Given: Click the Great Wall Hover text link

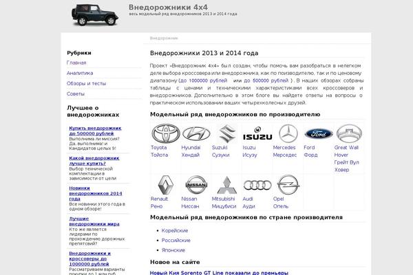Looking at the screenshot, I should coord(347,159).
